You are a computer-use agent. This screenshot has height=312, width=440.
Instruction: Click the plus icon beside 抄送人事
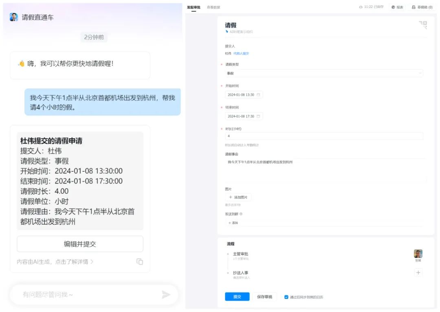(x=418, y=272)
